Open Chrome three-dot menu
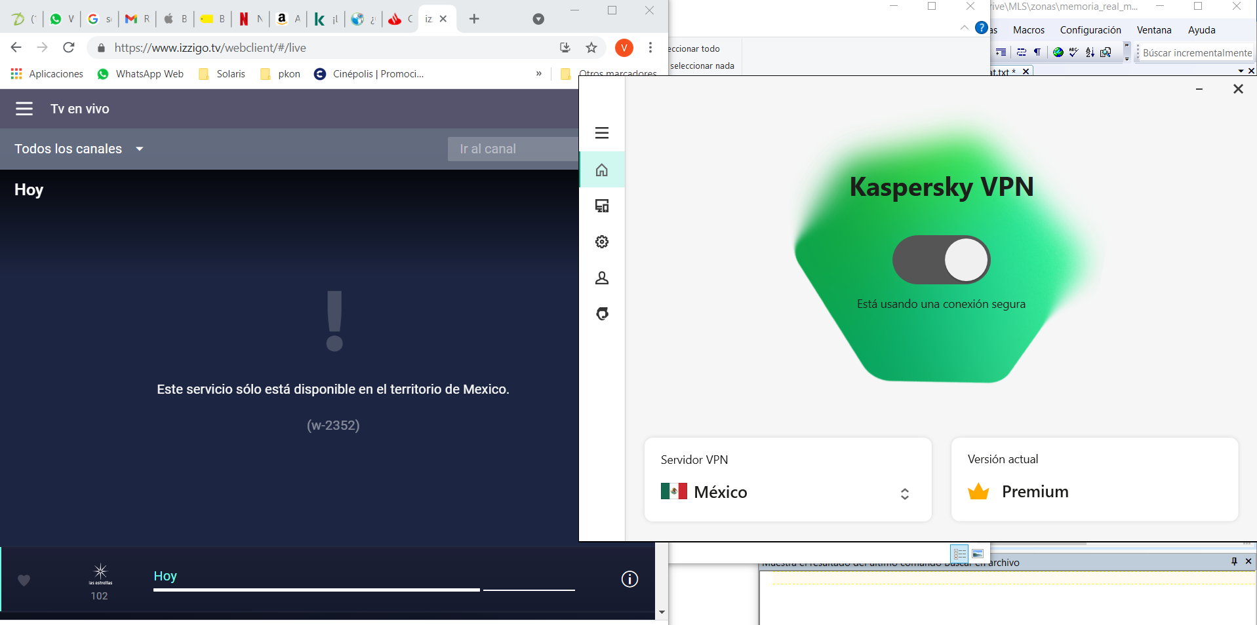This screenshot has width=1257, height=625. pos(650,47)
